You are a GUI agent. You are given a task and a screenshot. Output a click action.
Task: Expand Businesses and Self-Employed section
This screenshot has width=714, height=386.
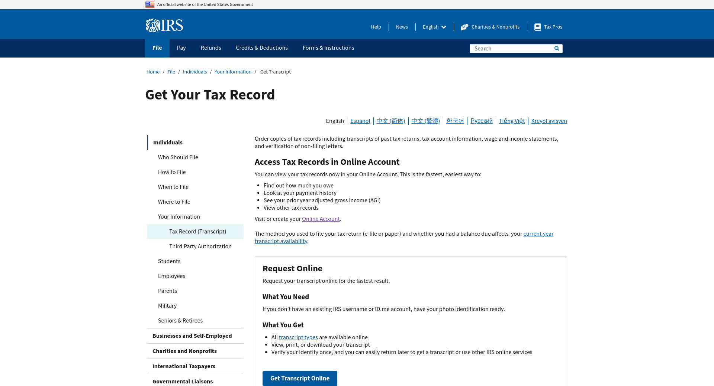[192, 336]
